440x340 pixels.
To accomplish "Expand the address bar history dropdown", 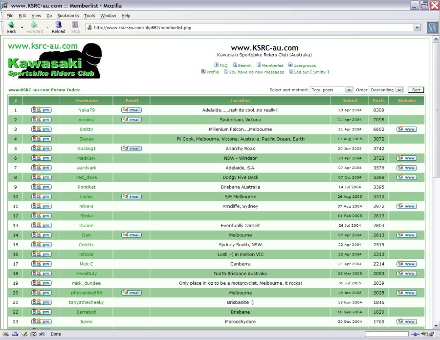I will [417, 28].
